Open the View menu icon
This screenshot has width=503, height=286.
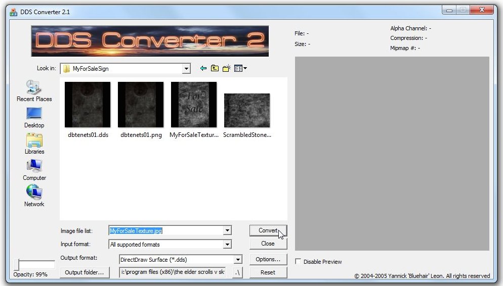tap(240, 68)
